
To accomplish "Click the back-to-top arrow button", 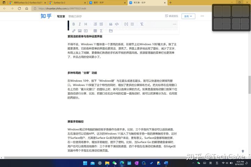I will (x=243, y=151).
